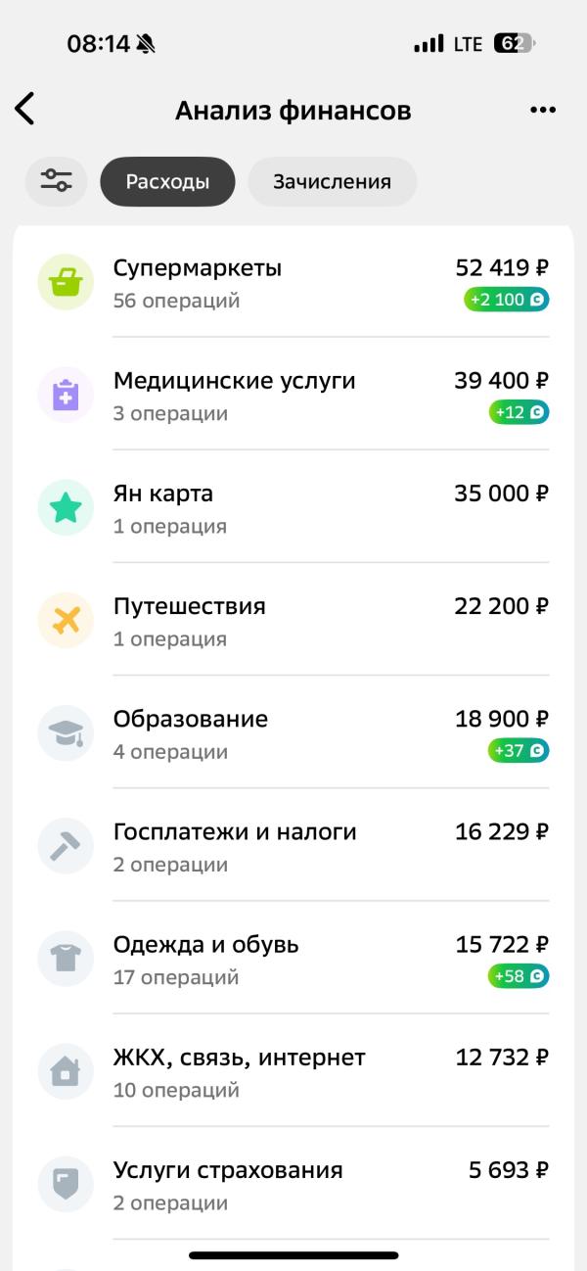Tap the yellow airplane Travel icon
587x1271 pixels.
[x=66, y=620]
